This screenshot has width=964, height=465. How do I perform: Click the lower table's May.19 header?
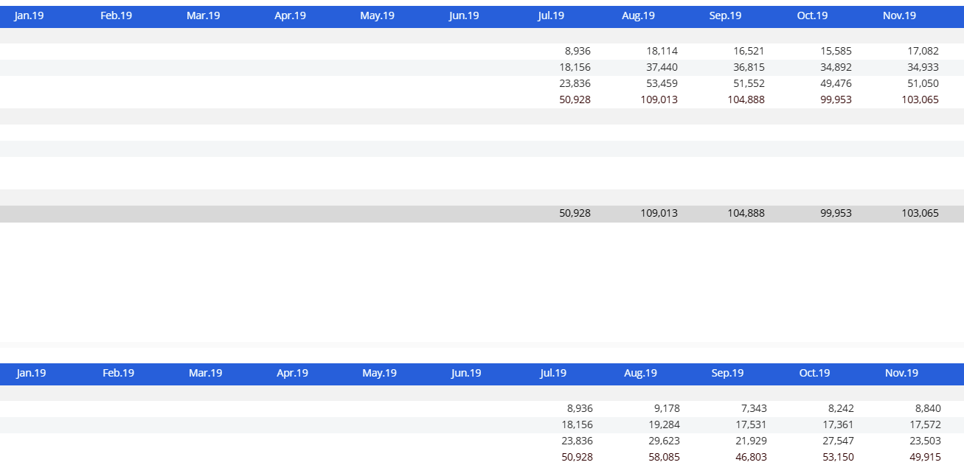coord(379,373)
